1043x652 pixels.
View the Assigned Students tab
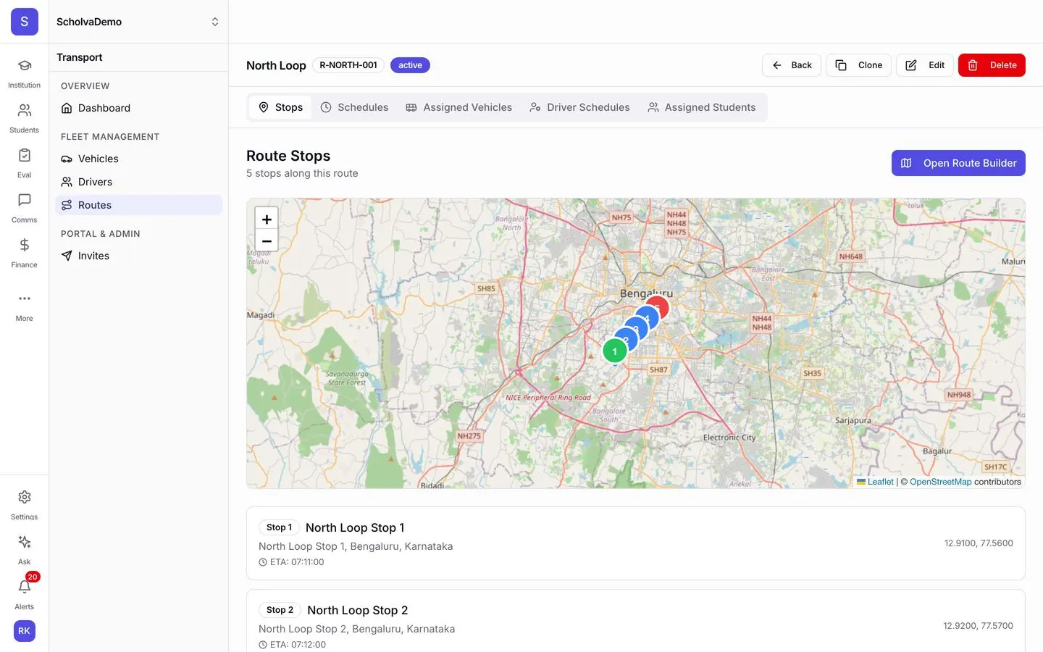[x=701, y=107]
